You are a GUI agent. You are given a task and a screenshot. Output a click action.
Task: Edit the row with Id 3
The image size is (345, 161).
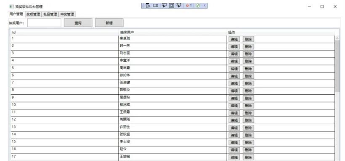(234, 54)
